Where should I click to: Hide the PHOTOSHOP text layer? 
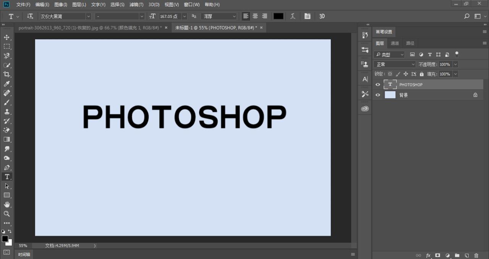point(378,85)
